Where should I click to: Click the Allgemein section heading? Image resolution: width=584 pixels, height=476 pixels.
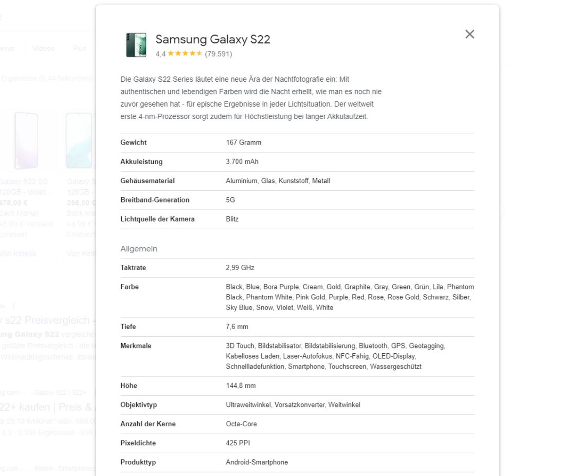coord(138,249)
